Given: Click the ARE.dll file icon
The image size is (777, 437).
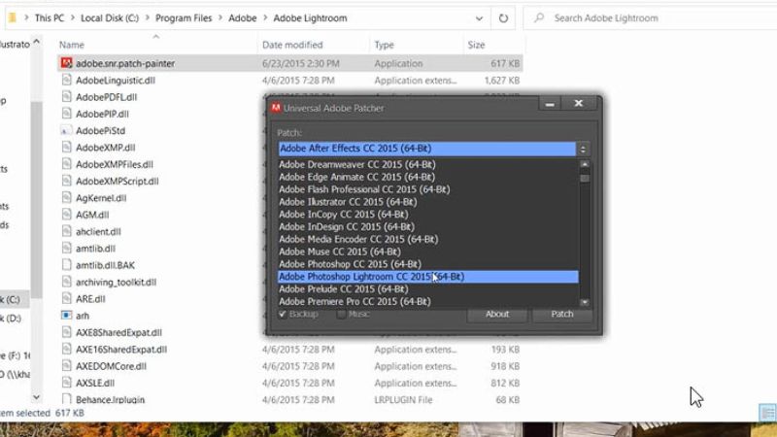Looking at the screenshot, I should [x=66, y=299].
